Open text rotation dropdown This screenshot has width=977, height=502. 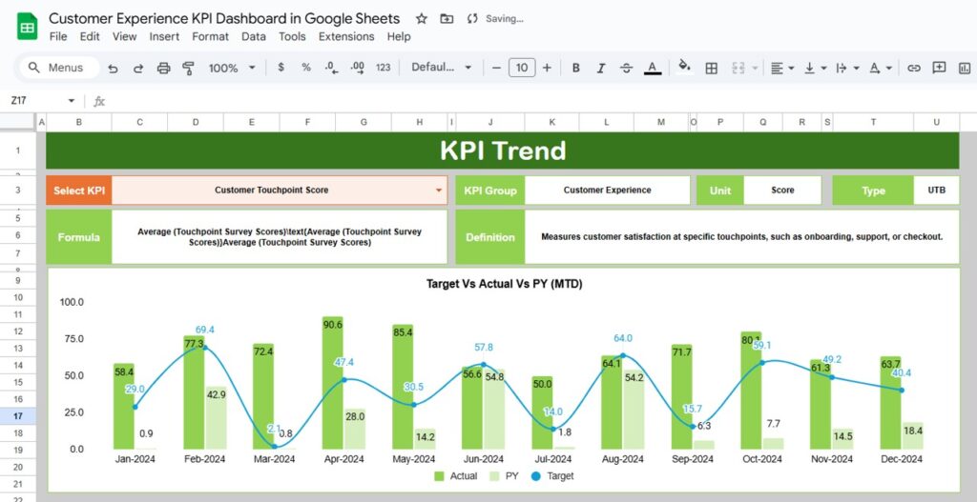880,68
